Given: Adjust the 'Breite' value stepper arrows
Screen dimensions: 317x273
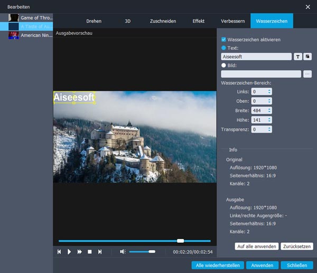Looking at the screenshot, I should [x=269, y=110].
